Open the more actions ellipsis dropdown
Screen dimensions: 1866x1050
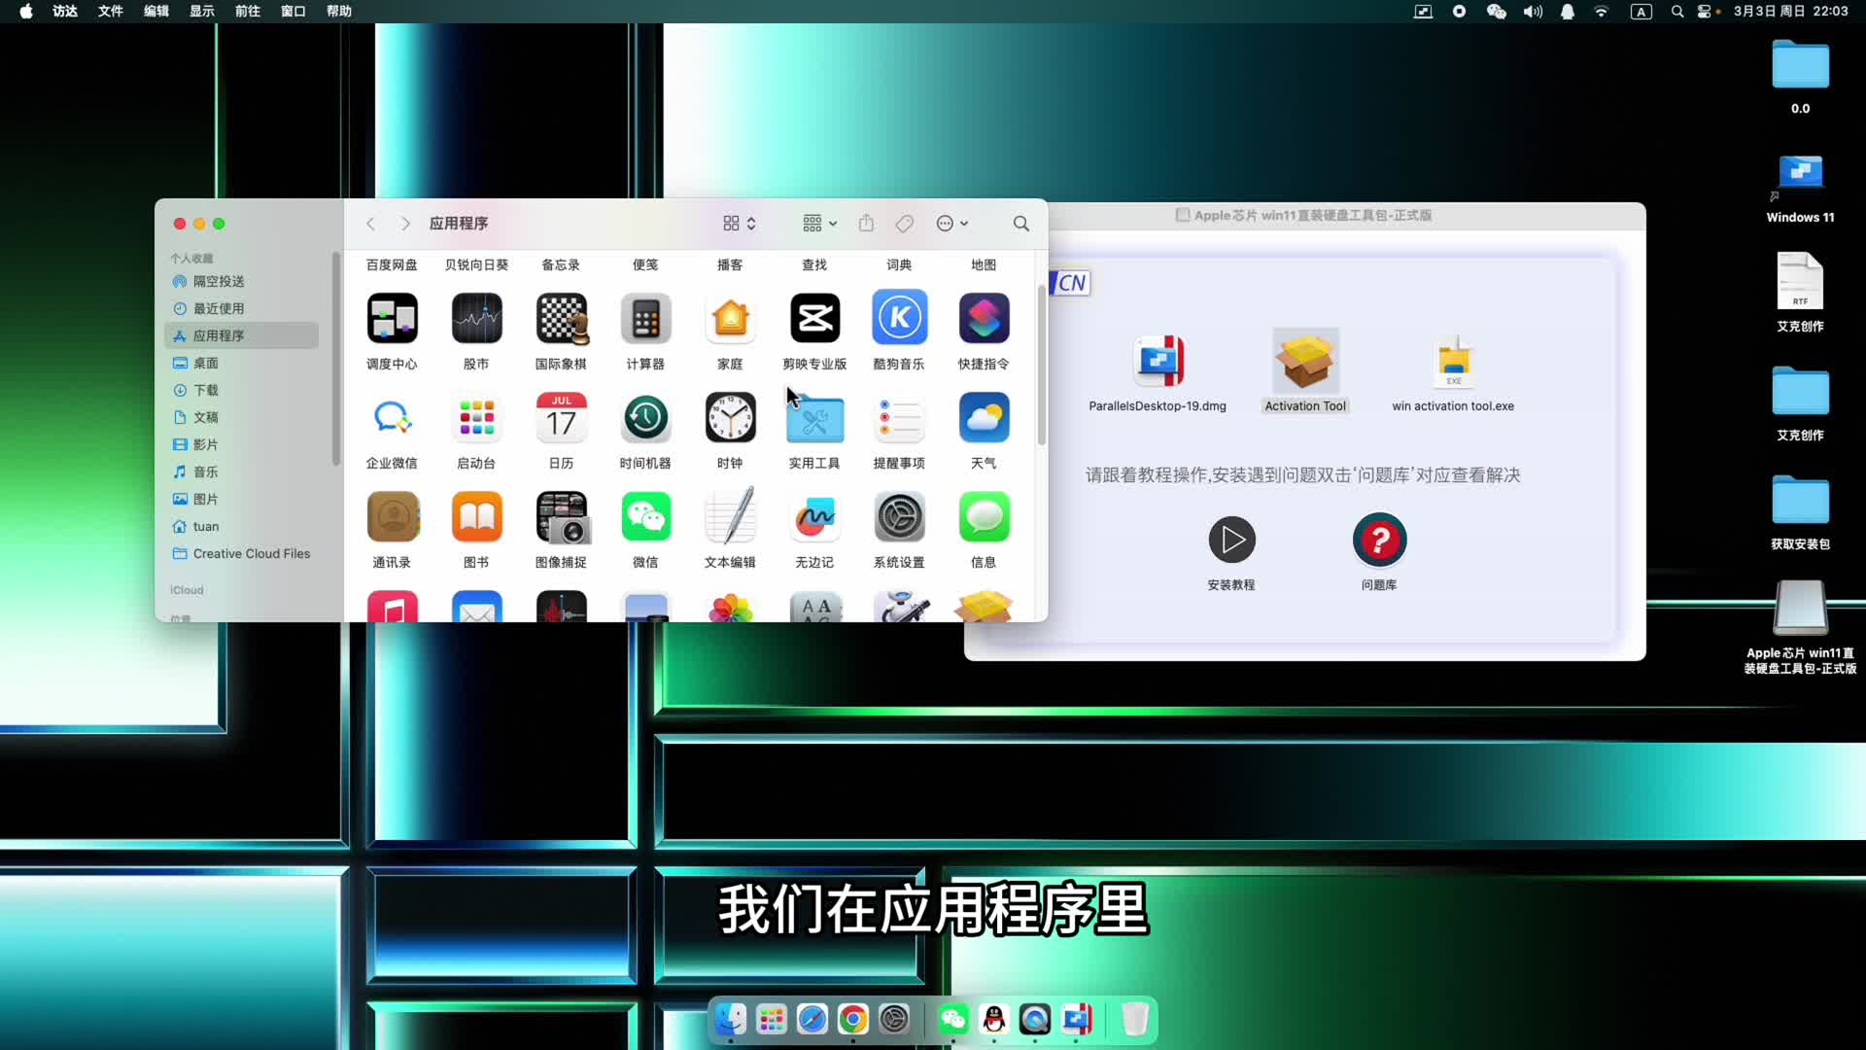[x=951, y=224]
